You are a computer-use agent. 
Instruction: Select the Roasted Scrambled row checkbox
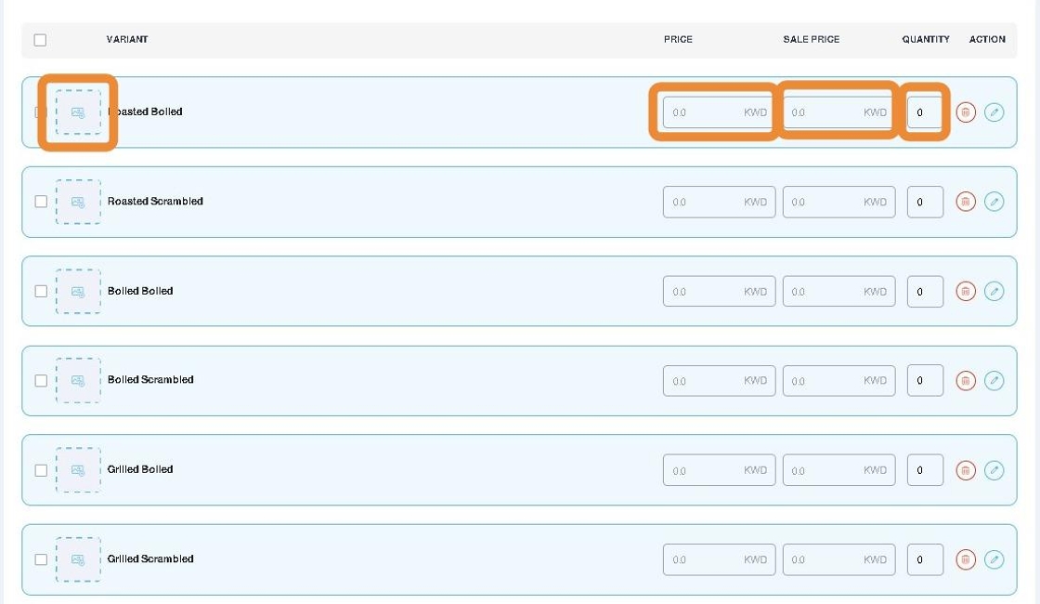(x=41, y=201)
